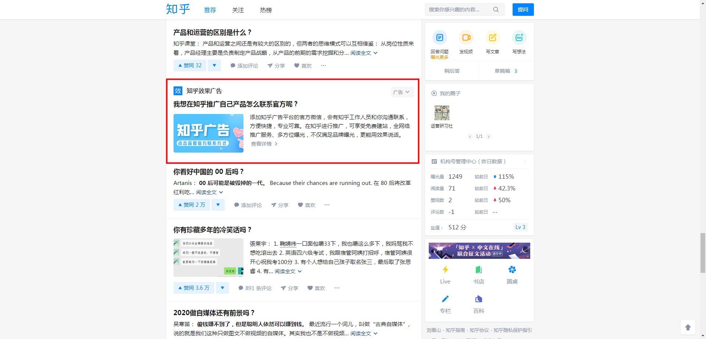This screenshot has width=706, height=339.
Task: Like the 00后 answer with 喜欢
Action: 306,205
